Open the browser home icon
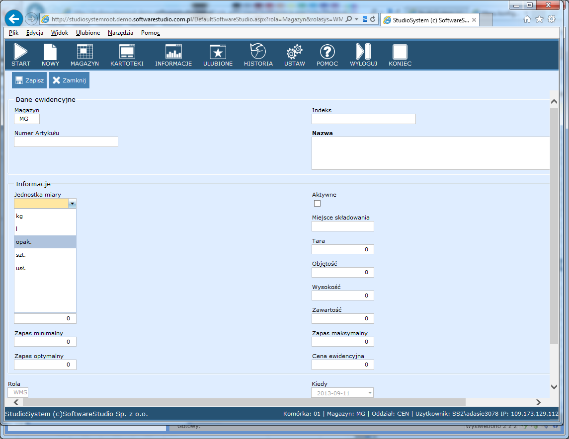The width and height of the screenshot is (569, 439). tap(527, 19)
